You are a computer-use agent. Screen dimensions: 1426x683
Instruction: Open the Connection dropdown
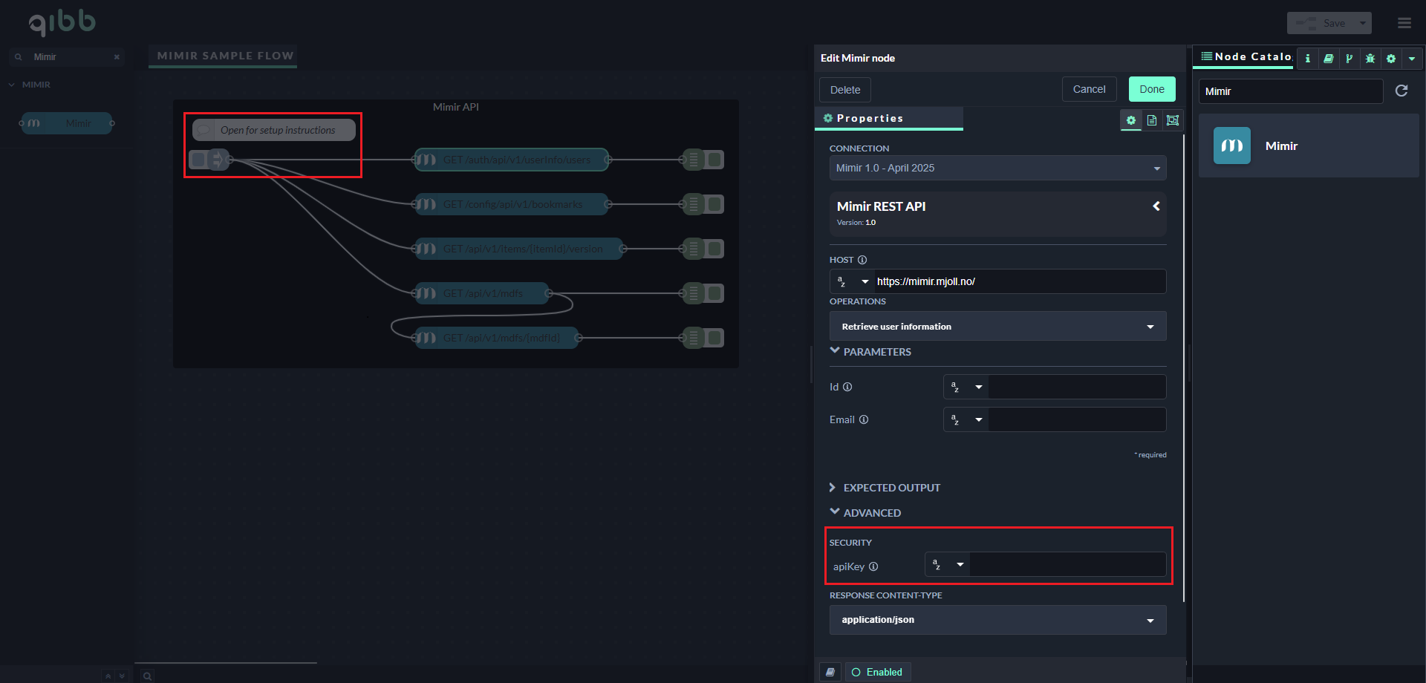pyautogui.click(x=997, y=168)
